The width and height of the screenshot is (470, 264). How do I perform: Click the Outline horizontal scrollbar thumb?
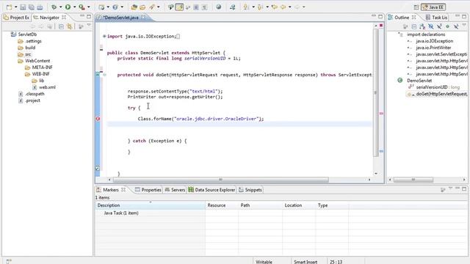coord(413,180)
